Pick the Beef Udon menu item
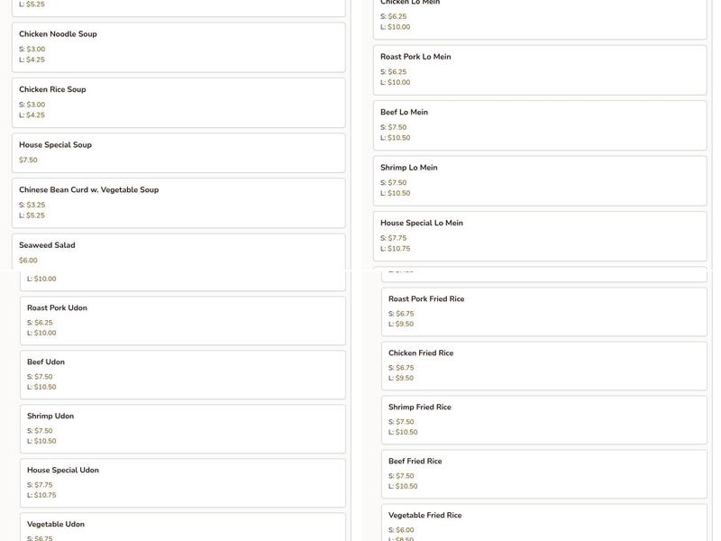This screenshot has height=541, width=721. [x=182, y=374]
